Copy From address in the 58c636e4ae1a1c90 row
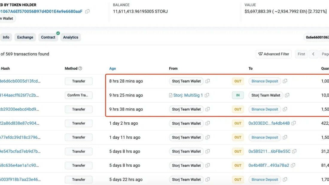Image resolution: width=329 pixels, height=185 pixels. tap(208, 165)
